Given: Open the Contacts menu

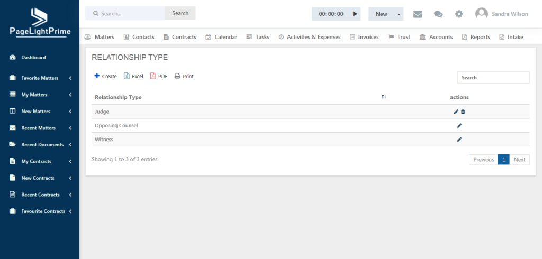Looking at the screenshot, I should pyautogui.click(x=139, y=37).
